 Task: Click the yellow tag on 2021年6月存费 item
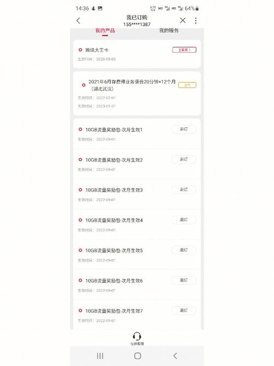point(187,85)
